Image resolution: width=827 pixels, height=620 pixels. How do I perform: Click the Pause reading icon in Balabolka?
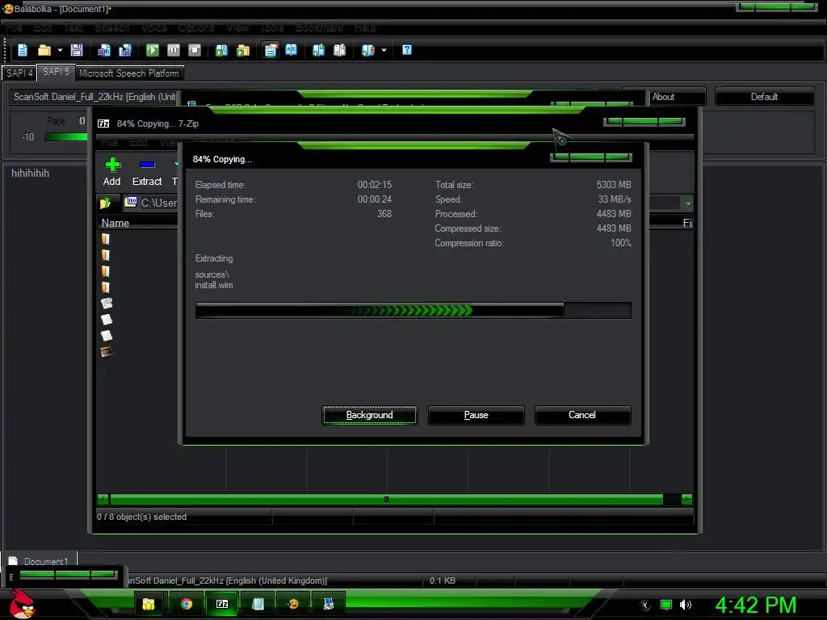pos(174,50)
